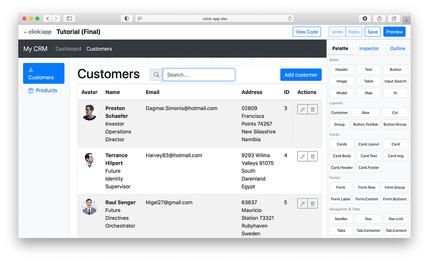This screenshot has width=429, height=262.
Task: Click the View Code button
Action: pyautogui.click(x=306, y=32)
